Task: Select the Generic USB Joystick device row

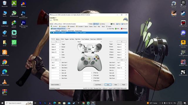Action: [89, 33]
